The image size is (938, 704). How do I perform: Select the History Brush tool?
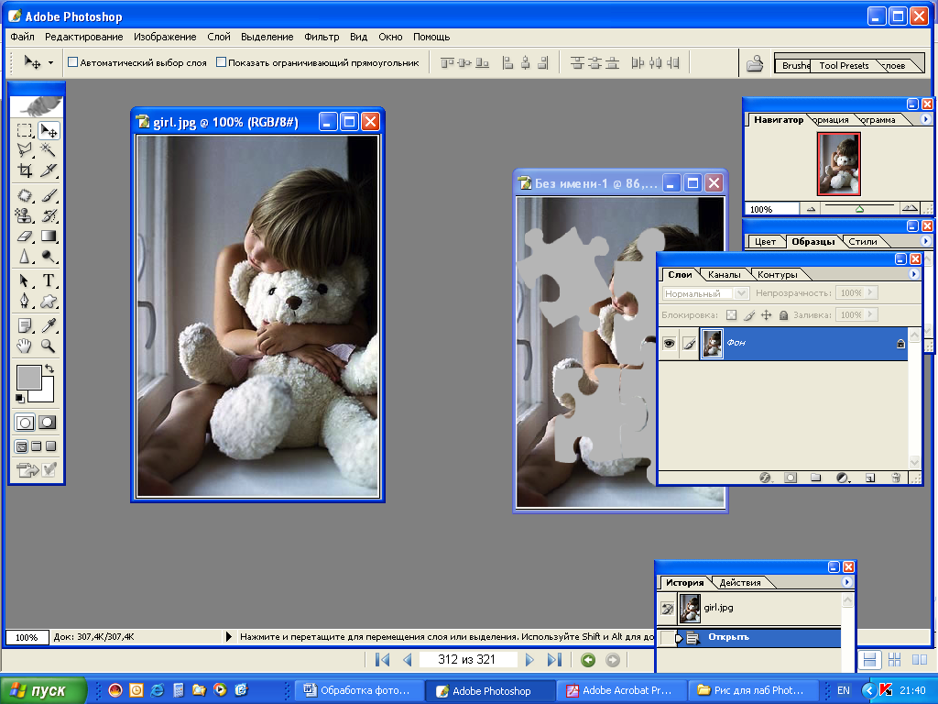(x=48, y=215)
